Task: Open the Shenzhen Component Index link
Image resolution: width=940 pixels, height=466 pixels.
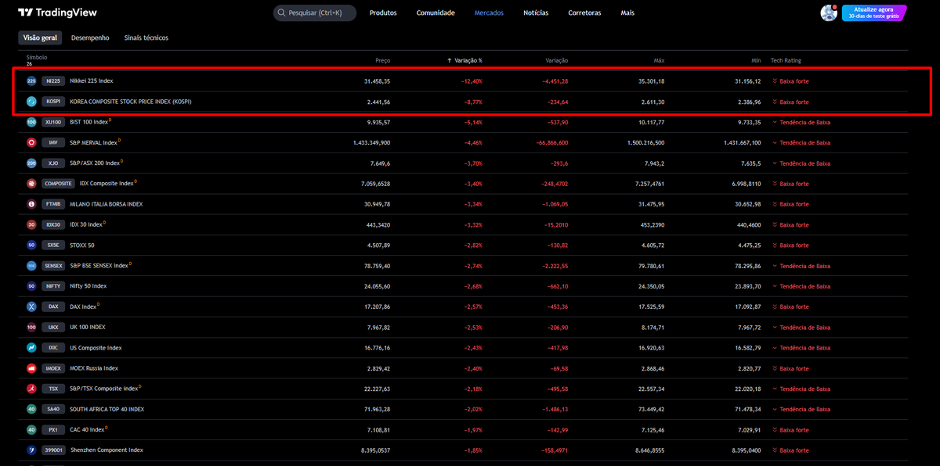Action: tap(107, 450)
